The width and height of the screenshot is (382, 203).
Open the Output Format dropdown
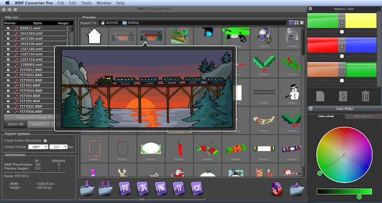click(x=38, y=147)
